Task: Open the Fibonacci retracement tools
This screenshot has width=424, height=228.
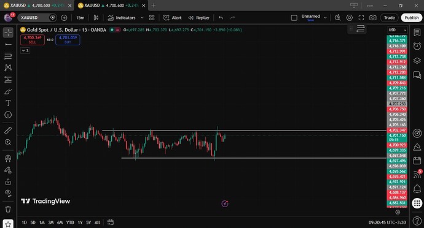Action: coord(8,56)
